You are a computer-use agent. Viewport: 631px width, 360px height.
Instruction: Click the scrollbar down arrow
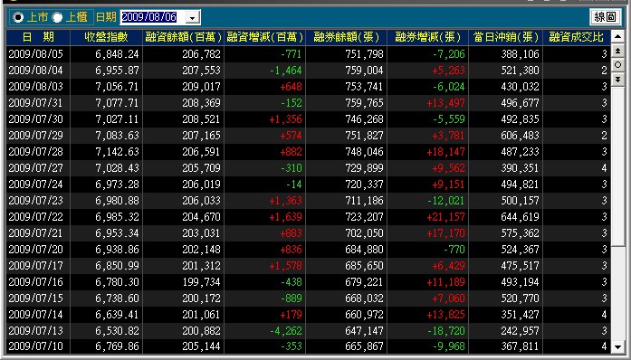[x=617, y=347]
